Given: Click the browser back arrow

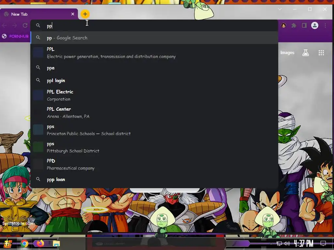Looking at the screenshot, I should tap(5, 25).
